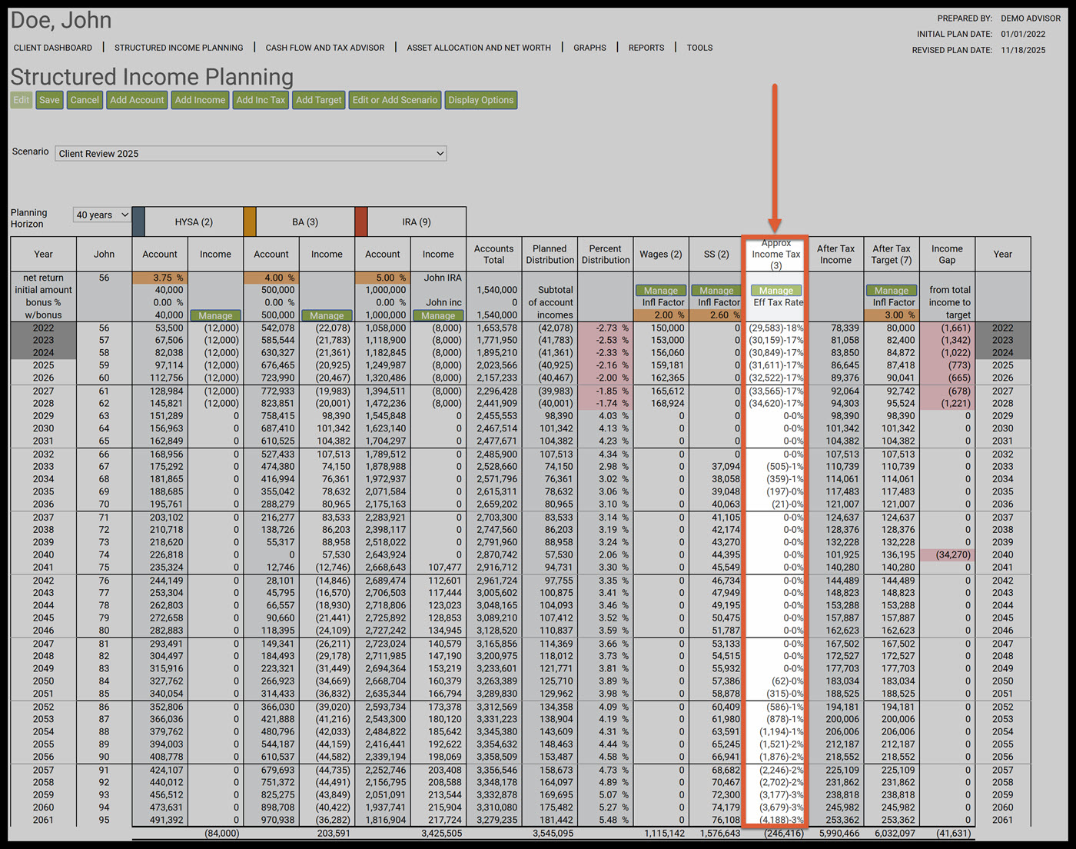This screenshot has height=849, width=1076.
Task: Open Cash Flow and Tax Advisor
Action: 325,48
